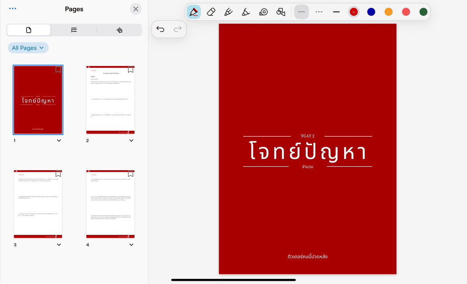Open page 2 from its thumbnail
The width and height of the screenshot is (467, 284).
110,100
